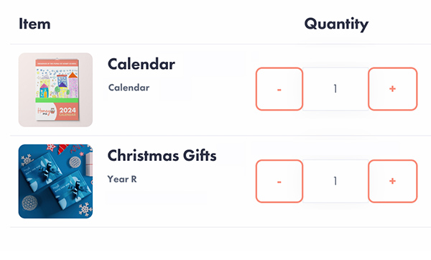Click the Calendar quantity number field
The image size is (431, 260).
(335, 89)
